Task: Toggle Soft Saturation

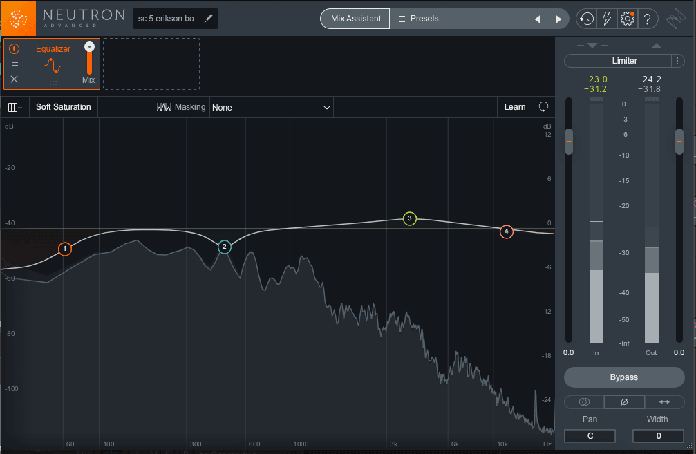Action: [x=64, y=107]
